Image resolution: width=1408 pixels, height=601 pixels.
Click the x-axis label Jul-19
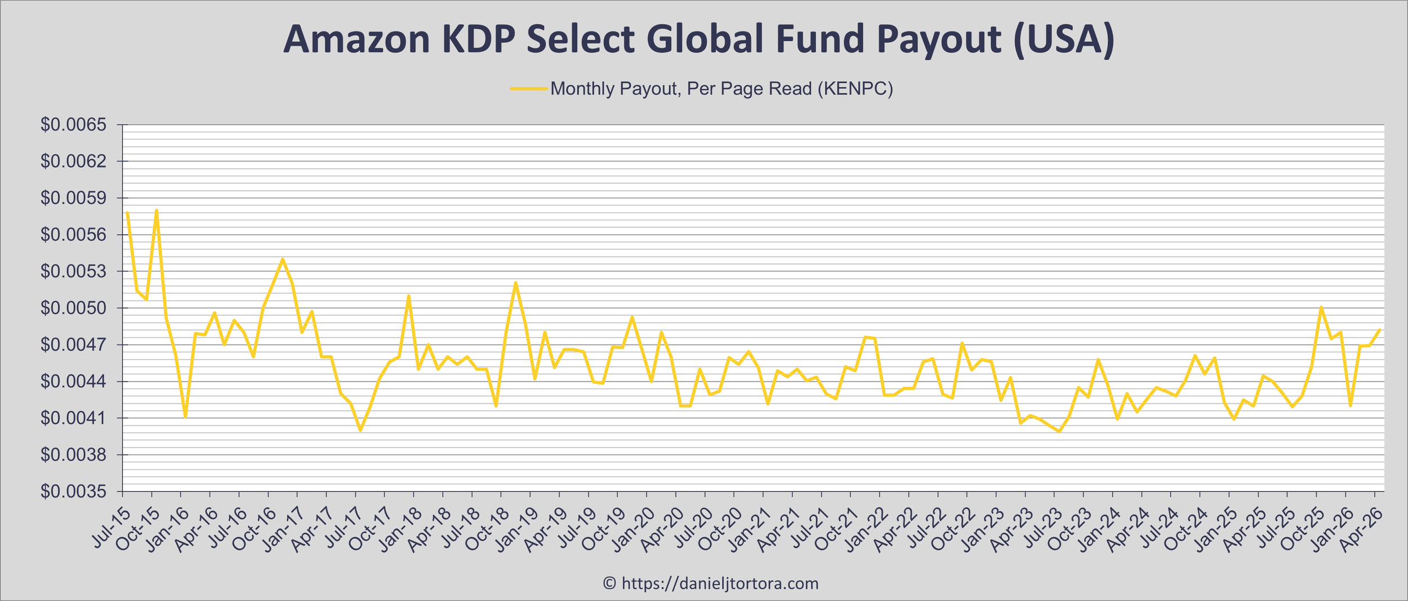click(x=577, y=530)
